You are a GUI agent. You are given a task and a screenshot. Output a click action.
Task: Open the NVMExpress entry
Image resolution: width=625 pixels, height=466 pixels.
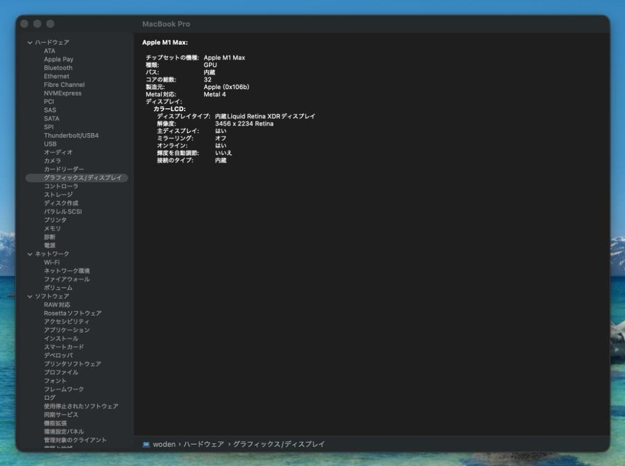(x=62, y=93)
